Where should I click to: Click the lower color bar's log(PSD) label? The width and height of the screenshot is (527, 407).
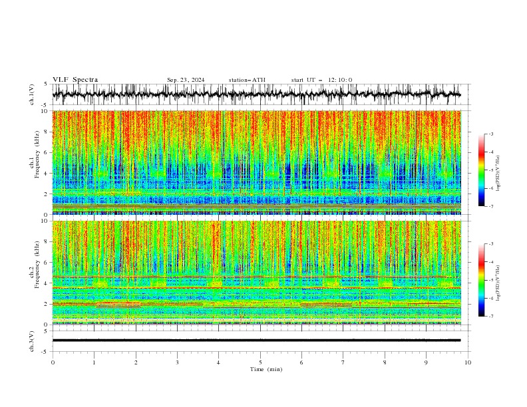tap(498, 283)
